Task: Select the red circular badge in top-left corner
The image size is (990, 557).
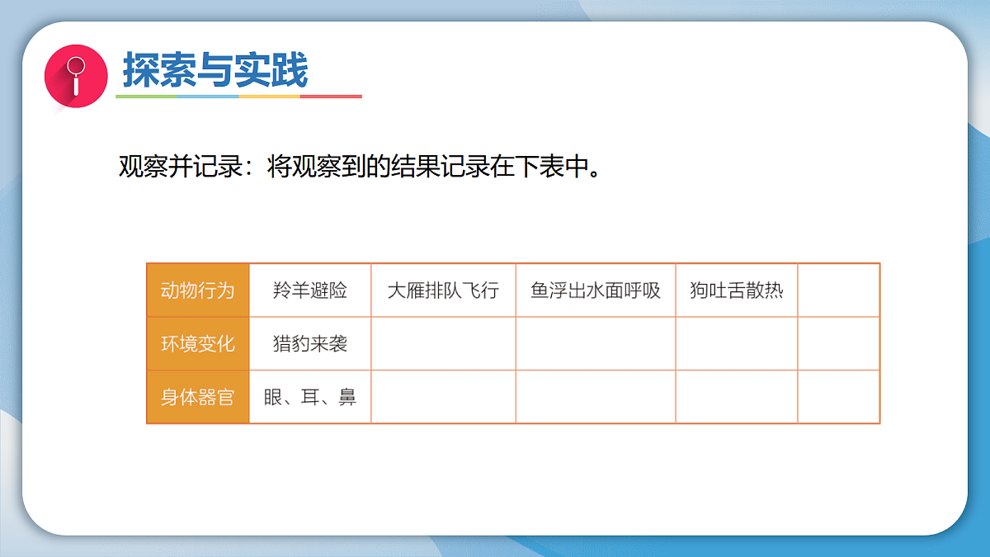Action: pyautogui.click(x=75, y=76)
